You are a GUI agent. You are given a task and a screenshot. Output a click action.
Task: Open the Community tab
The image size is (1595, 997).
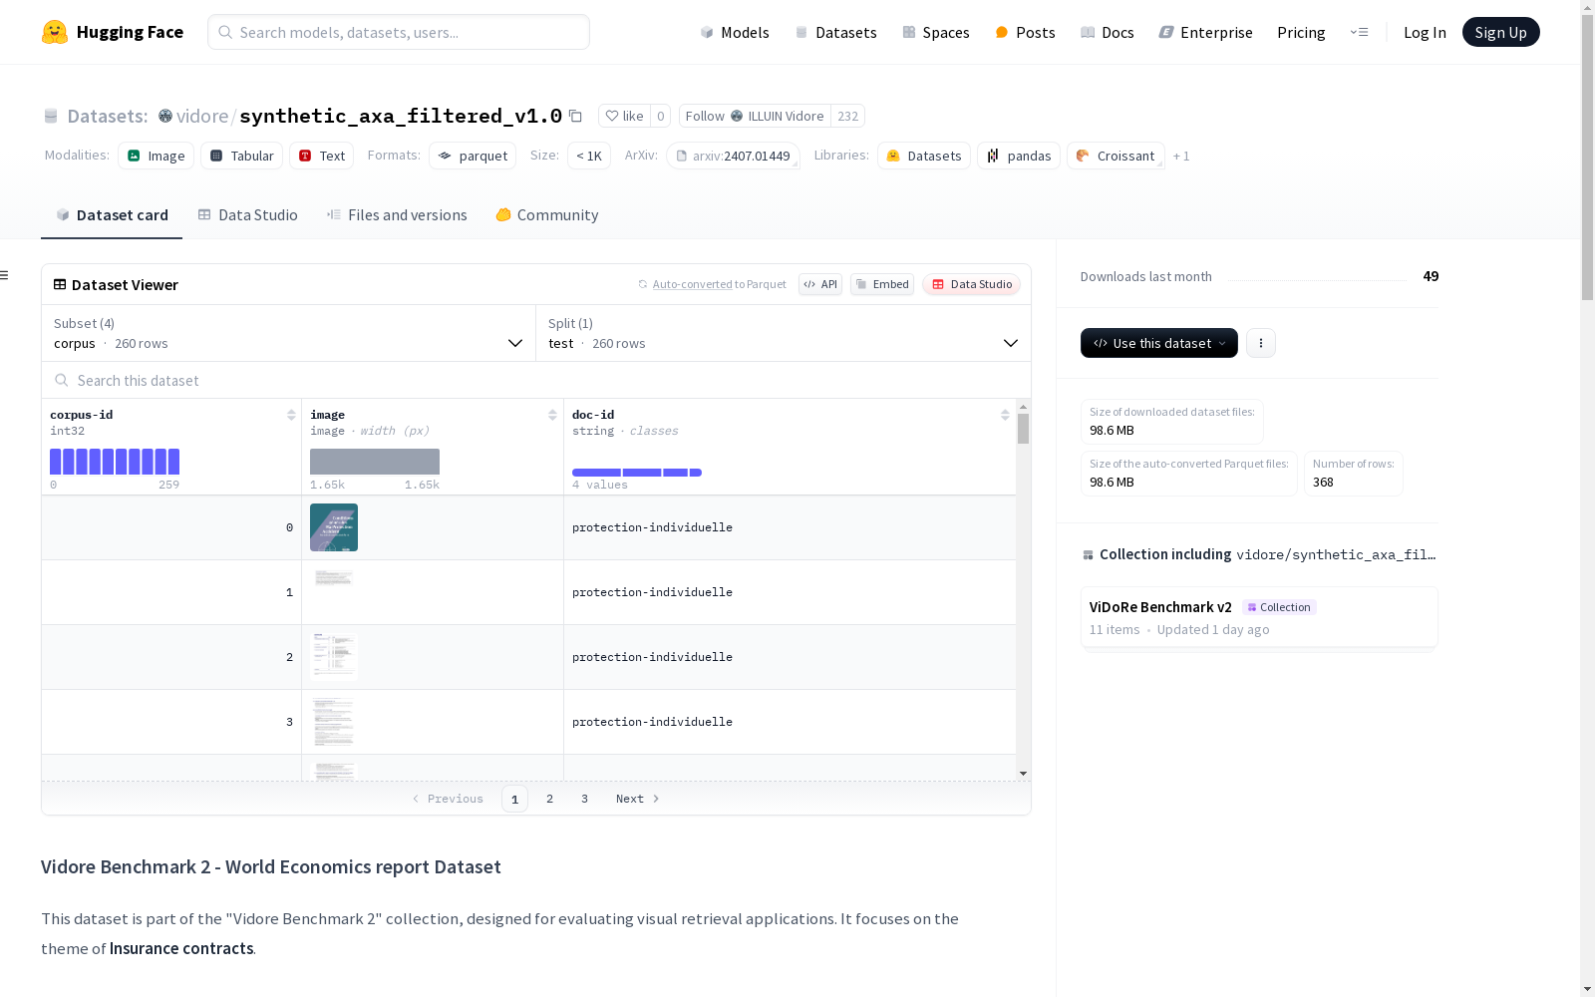547,215
